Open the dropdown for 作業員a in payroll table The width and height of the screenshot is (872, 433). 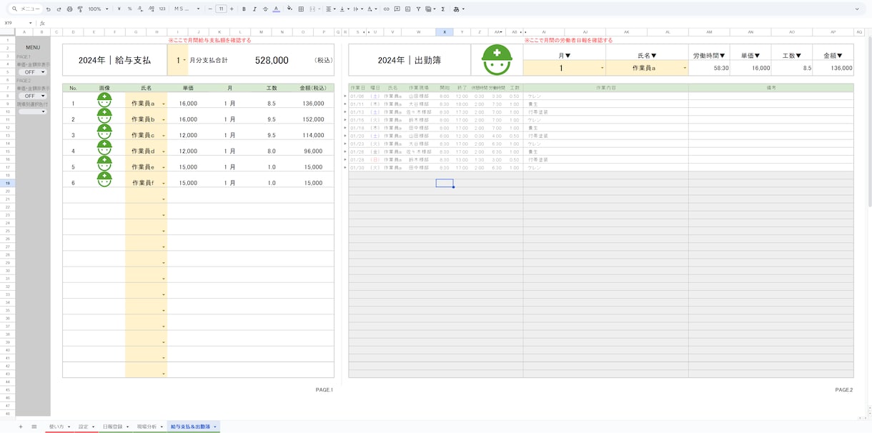[164, 104]
